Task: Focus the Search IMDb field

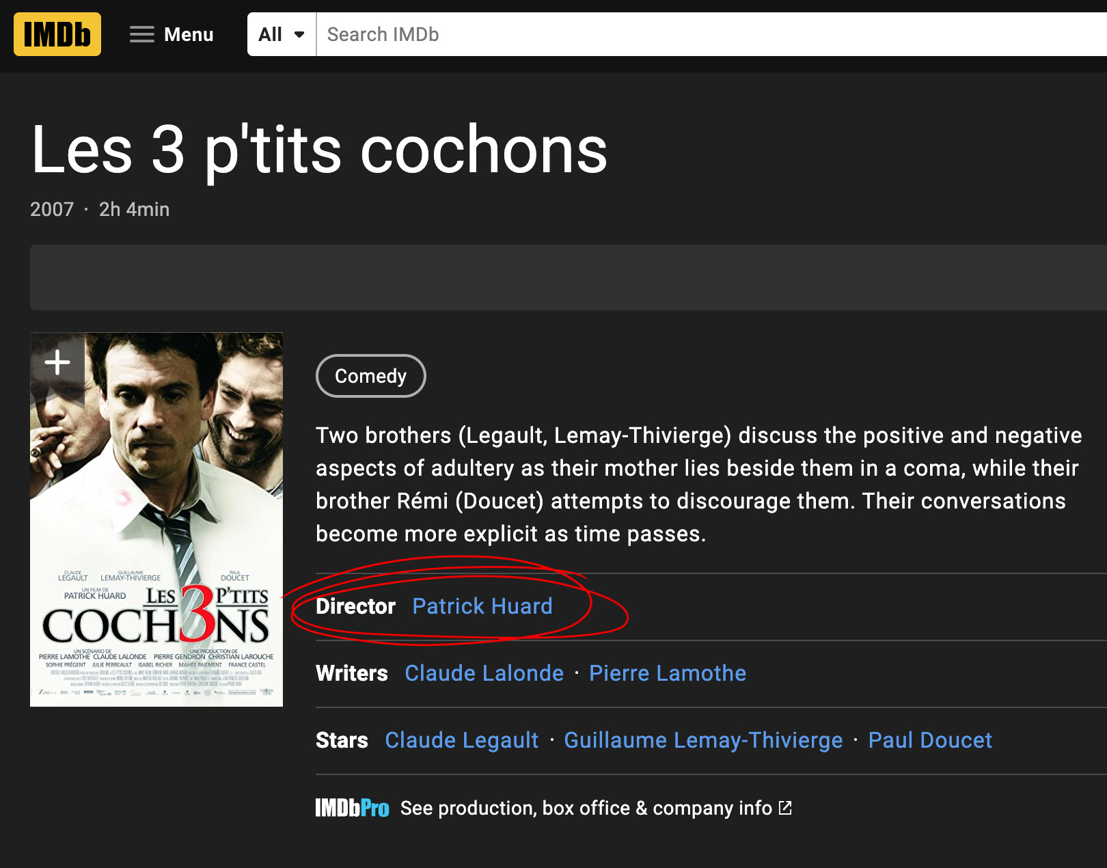Action: pyautogui.click(x=711, y=34)
